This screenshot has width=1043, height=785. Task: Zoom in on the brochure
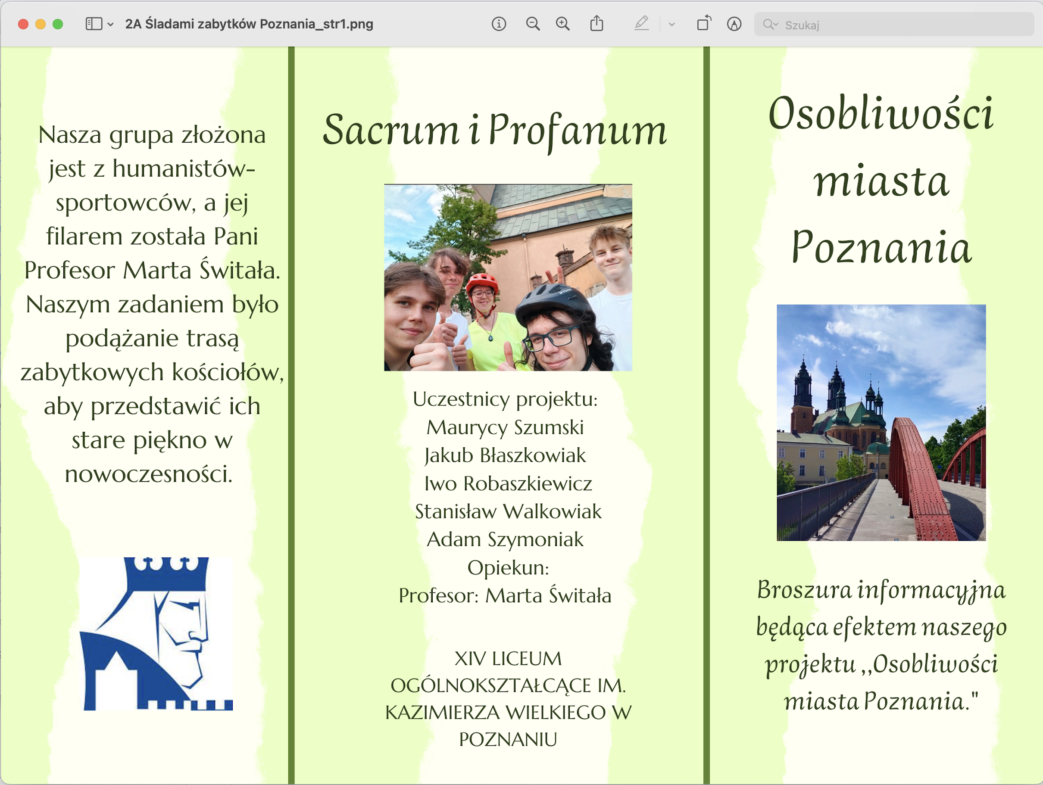click(x=562, y=24)
